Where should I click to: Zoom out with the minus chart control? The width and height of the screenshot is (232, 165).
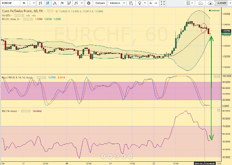pos(110,156)
